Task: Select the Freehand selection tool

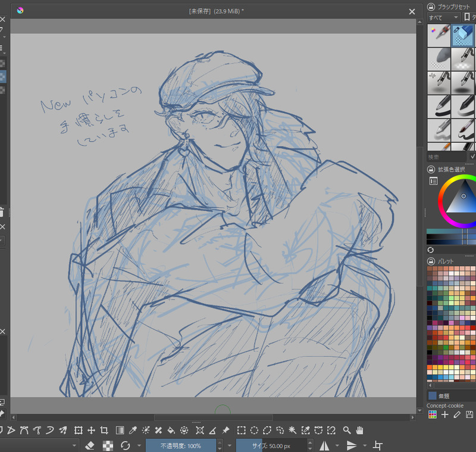Action: [x=280, y=430]
